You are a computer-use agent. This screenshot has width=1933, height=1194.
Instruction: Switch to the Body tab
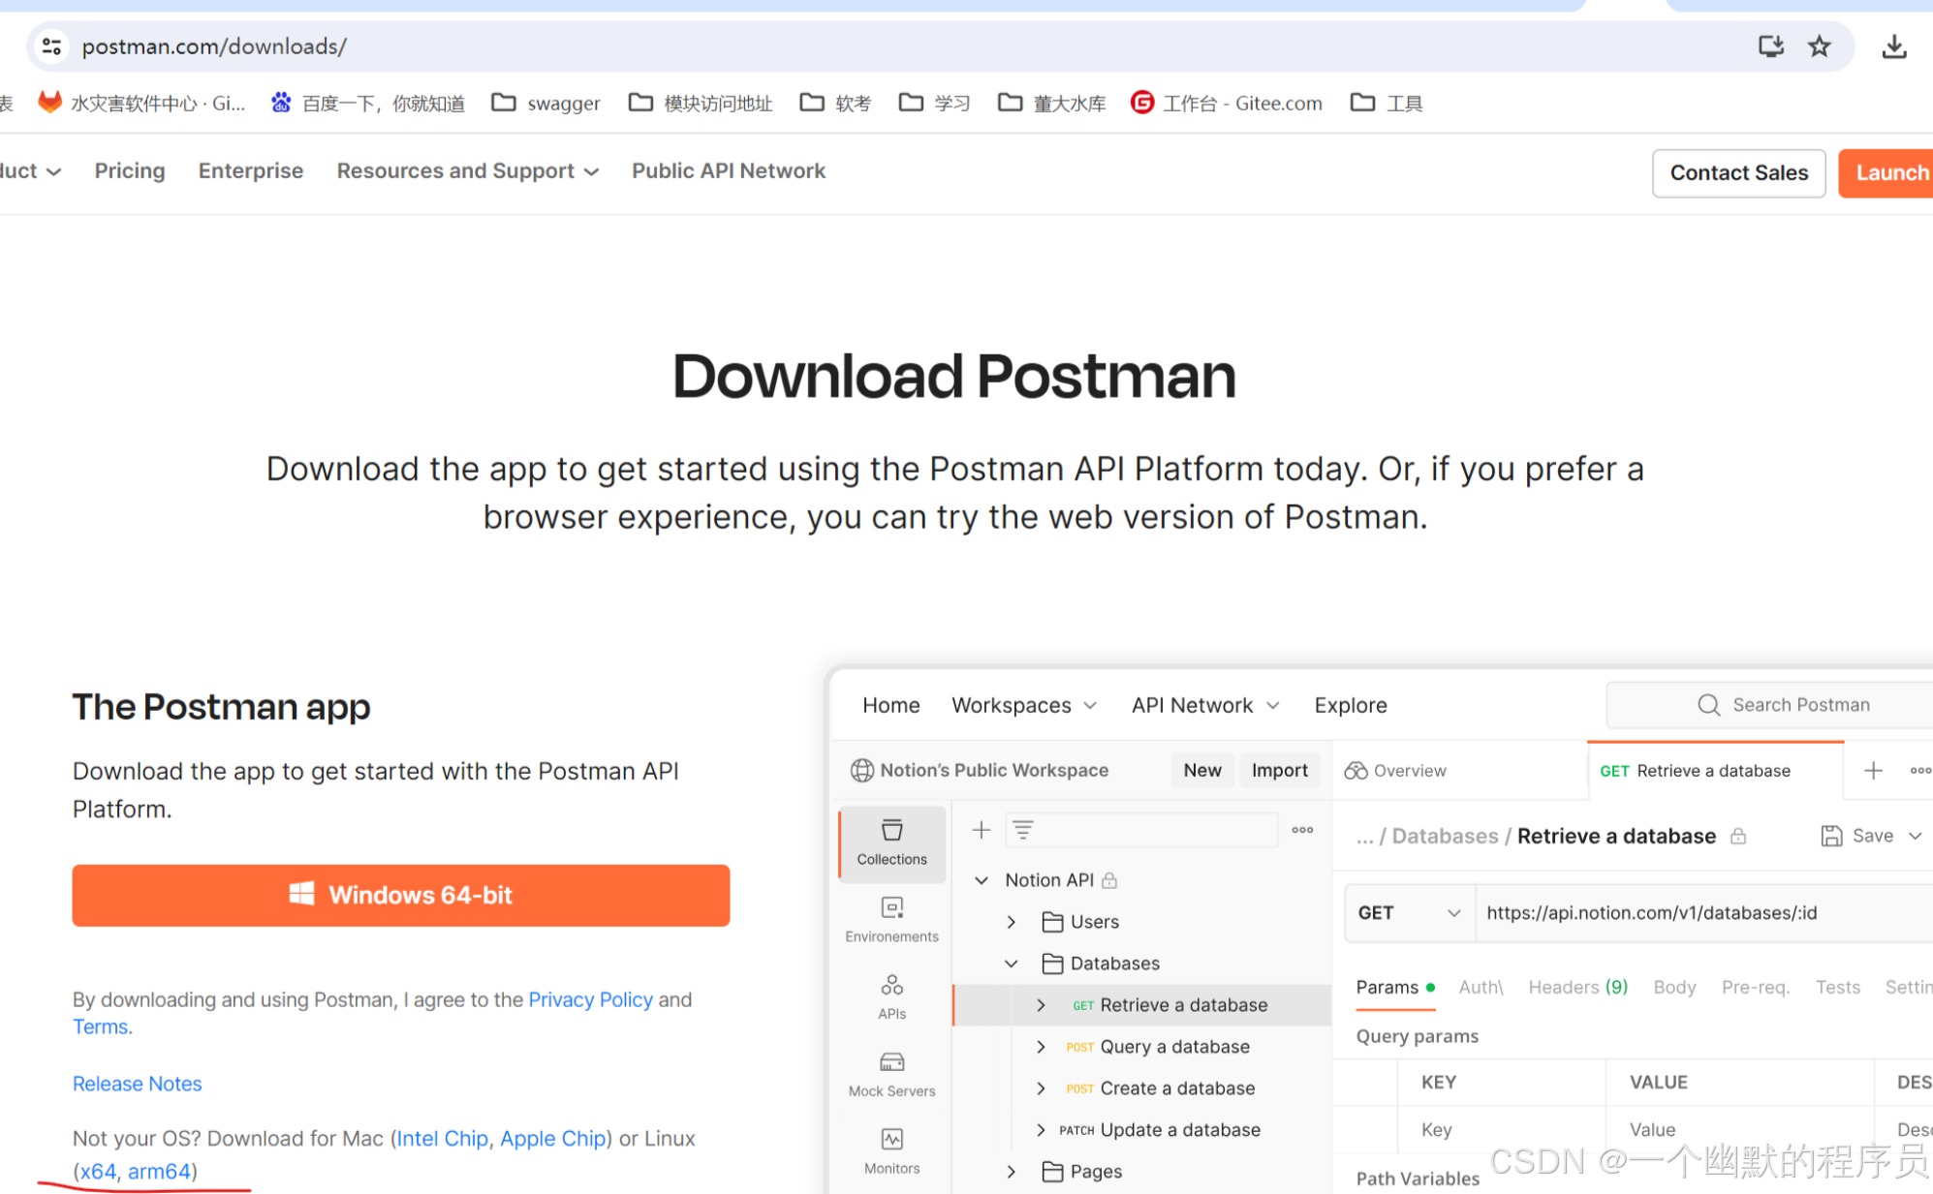[1674, 987]
